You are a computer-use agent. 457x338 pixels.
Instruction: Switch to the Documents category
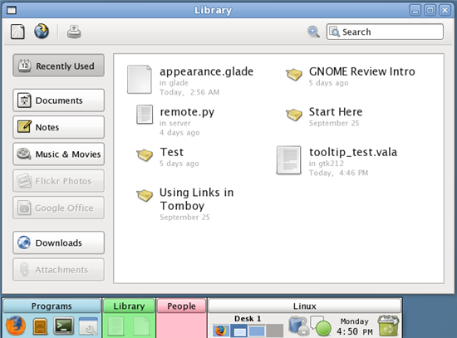[x=59, y=100]
